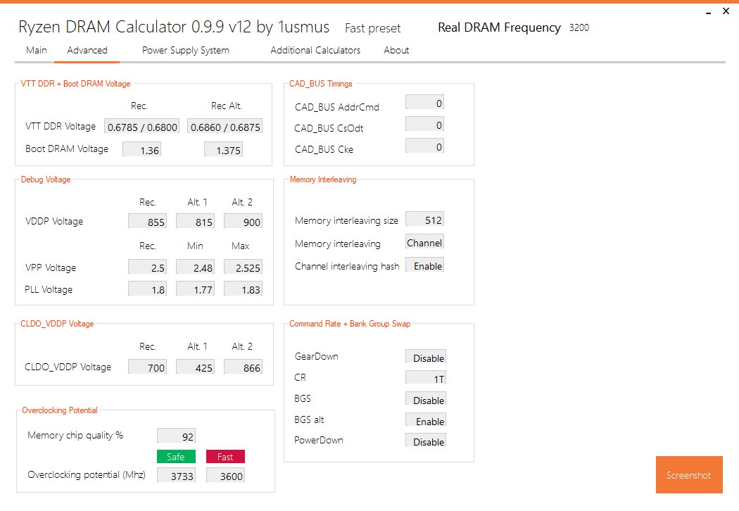Click CLDO_VDDP Alt. 1 value 425
Image resolution: width=739 pixels, height=511 pixels.
click(195, 367)
